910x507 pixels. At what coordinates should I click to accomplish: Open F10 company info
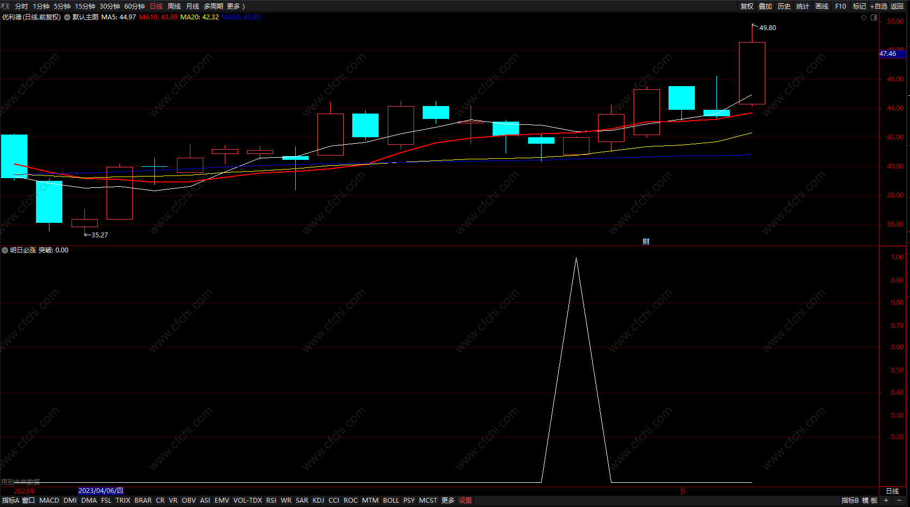[841, 6]
